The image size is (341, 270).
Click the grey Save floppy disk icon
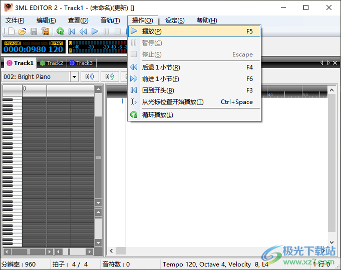pyautogui.click(x=34, y=31)
